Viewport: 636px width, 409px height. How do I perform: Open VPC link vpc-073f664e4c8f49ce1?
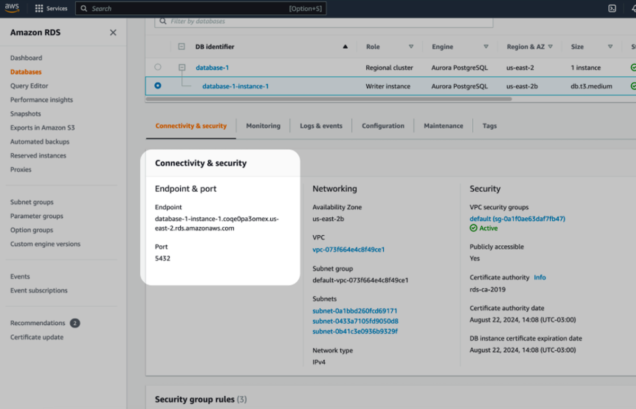349,250
